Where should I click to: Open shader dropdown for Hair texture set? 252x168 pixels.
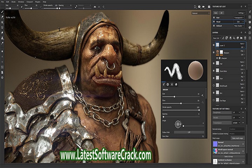pyautogui.click(x=239, y=17)
